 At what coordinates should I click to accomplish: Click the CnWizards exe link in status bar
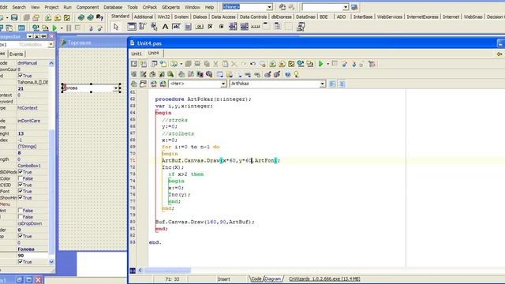324,279
